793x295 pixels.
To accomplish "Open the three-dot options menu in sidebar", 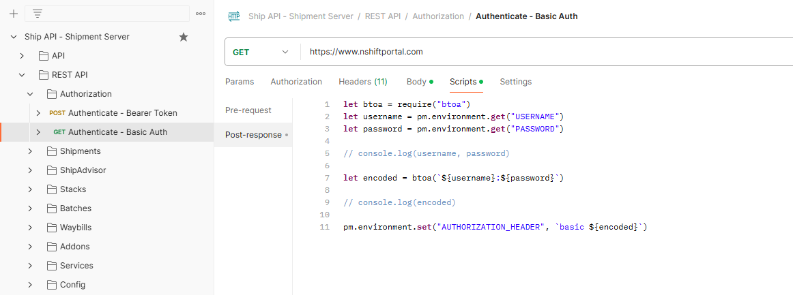I will [201, 14].
